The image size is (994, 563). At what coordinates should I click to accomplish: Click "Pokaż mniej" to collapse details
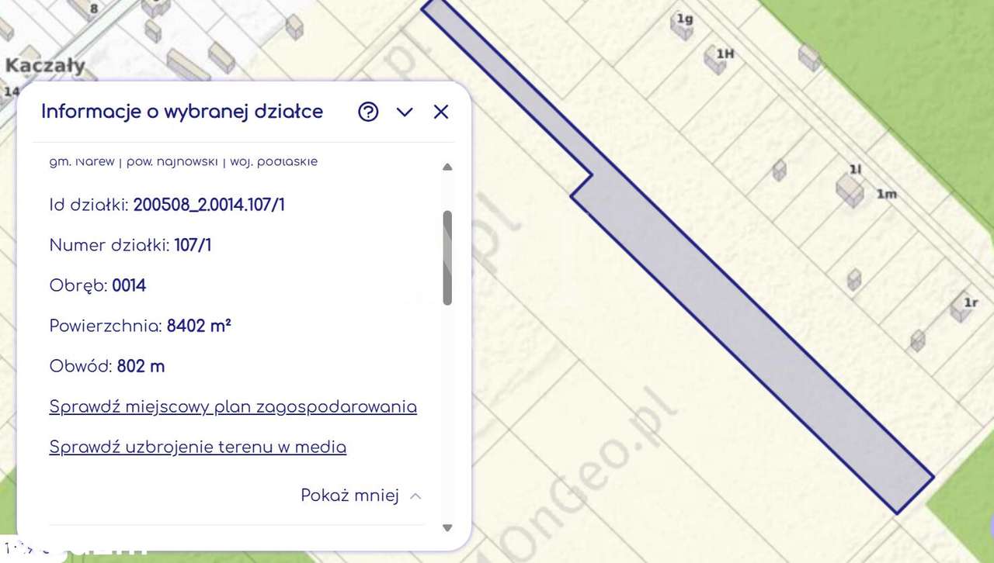pos(361,496)
